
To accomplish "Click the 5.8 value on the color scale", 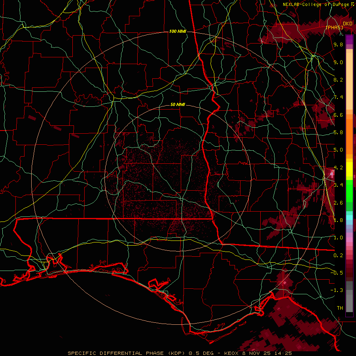I will (x=338, y=133).
